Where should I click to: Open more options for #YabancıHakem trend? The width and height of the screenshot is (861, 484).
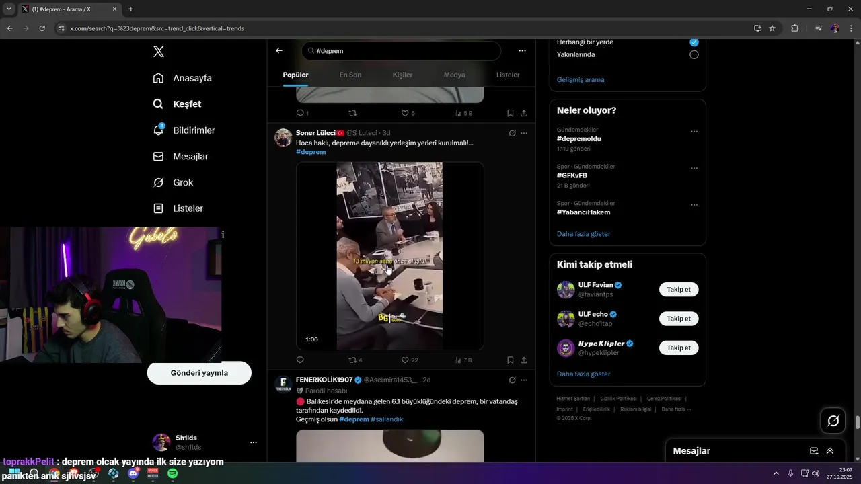(x=694, y=205)
